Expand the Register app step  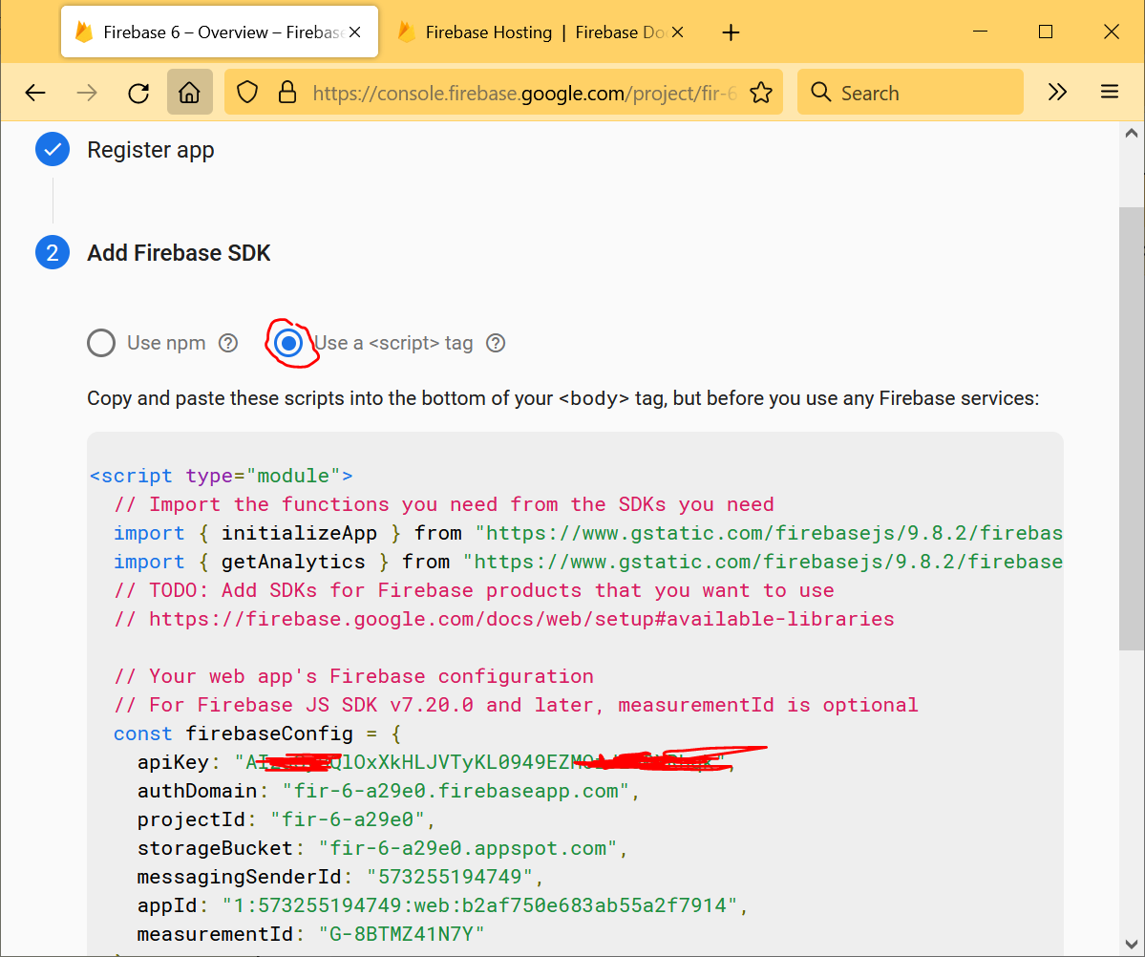(x=150, y=150)
